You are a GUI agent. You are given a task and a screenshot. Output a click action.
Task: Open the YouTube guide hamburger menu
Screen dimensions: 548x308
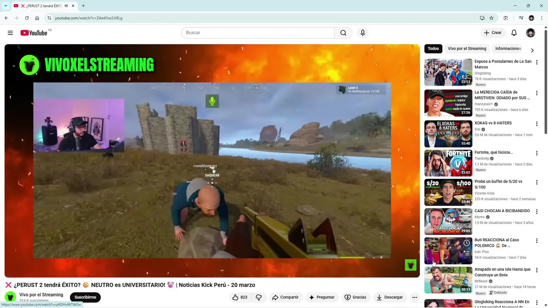point(10,33)
